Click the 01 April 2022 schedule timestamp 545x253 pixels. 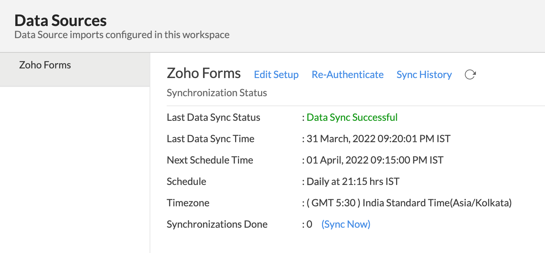[375, 160]
